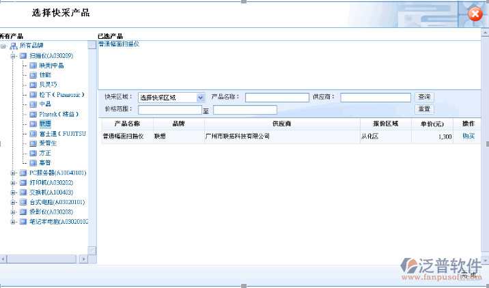Click tree panel horizontal scrollbar right arrow

click(83, 259)
